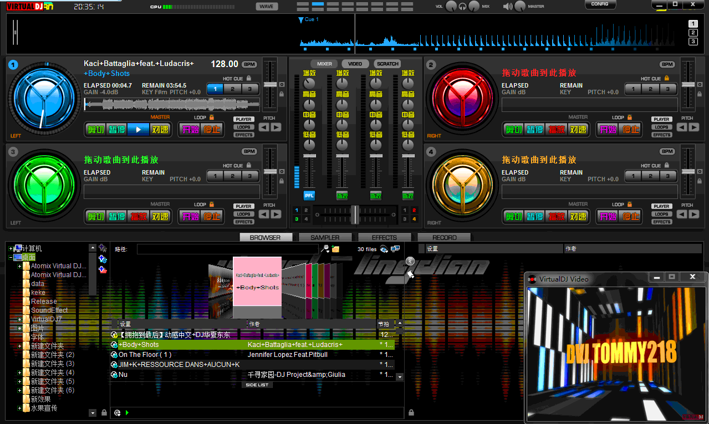
Task: Toggle the deck 1 HOT CUE lock
Action: [248, 79]
